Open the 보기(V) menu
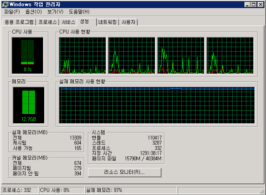Screen dimensions: 266x195 (x=55, y=12)
